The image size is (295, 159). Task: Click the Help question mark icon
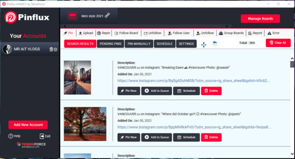coord(11,136)
